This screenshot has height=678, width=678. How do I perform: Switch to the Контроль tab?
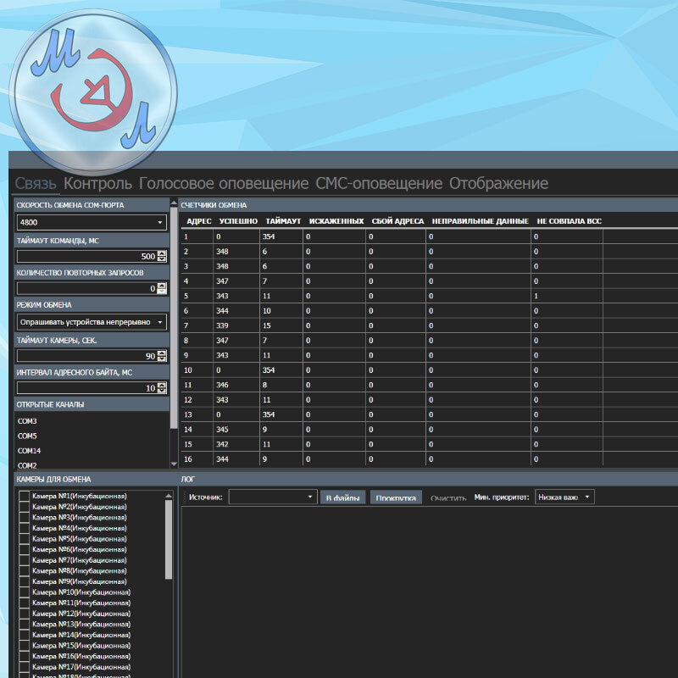[97, 183]
